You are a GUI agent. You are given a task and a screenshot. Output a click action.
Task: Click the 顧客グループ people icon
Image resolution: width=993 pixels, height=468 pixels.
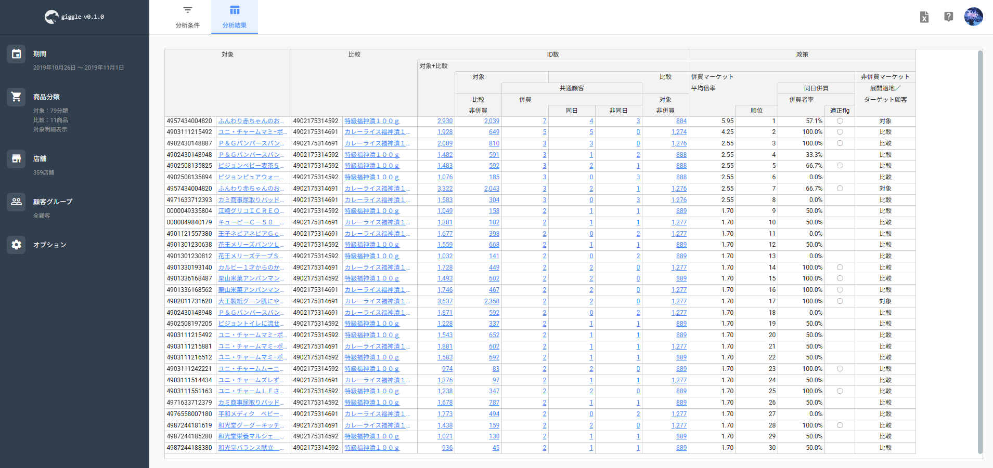tap(16, 202)
